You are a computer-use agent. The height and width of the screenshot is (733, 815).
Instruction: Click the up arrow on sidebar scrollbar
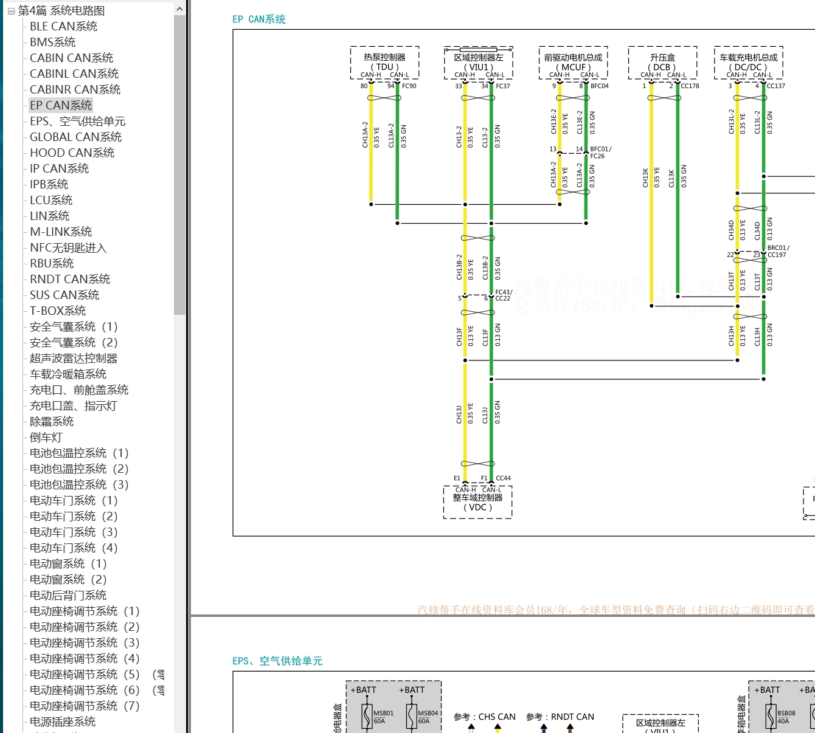[x=179, y=8]
